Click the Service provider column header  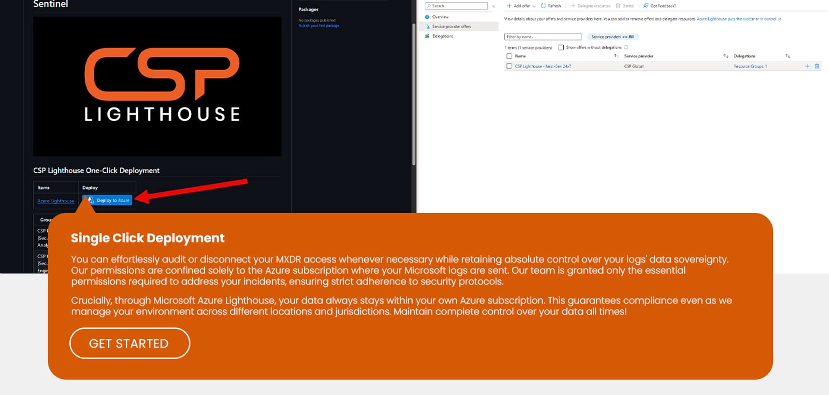pyautogui.click(x=639, y=56)
